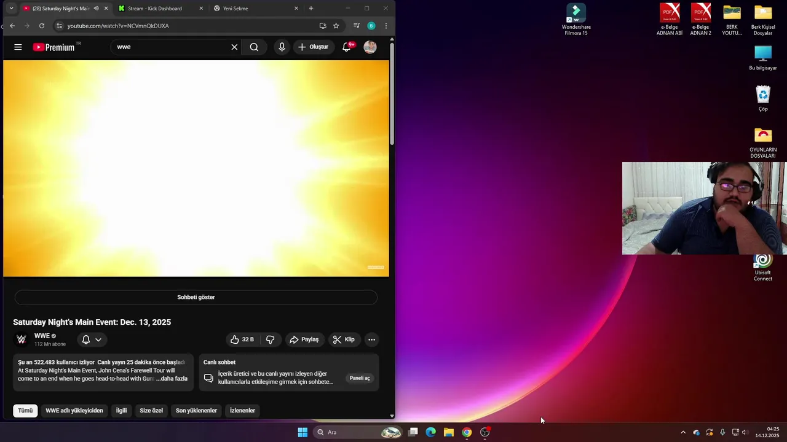Select the İlgili filter chip

(x=122, y=411)
